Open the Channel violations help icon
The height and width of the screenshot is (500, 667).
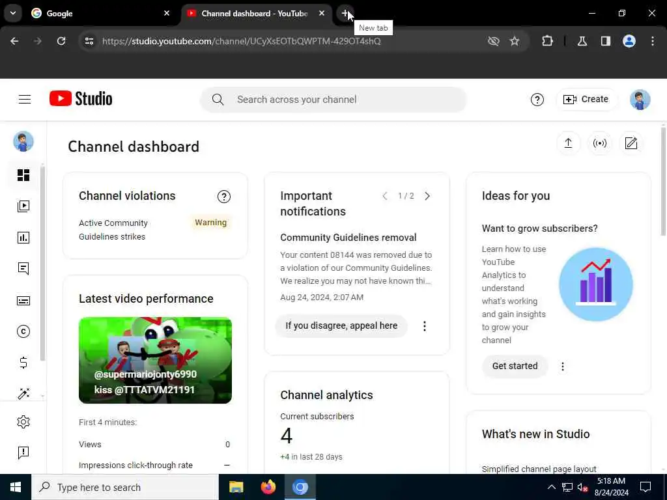coord(224,197)
